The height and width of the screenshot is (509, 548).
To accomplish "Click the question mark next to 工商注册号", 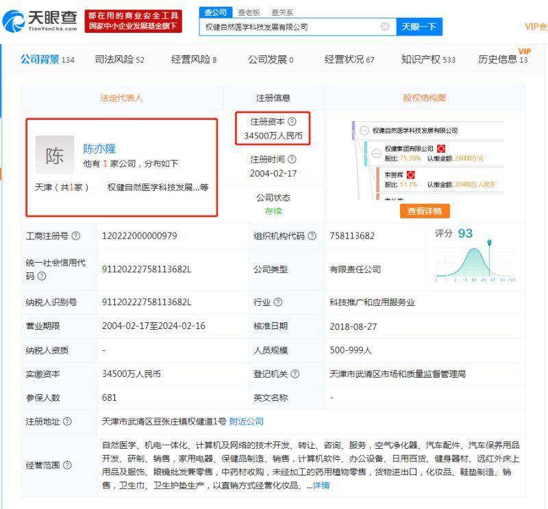I will coord(76,236).
